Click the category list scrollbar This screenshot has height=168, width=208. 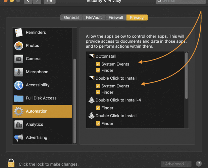[x=75, y=101]
